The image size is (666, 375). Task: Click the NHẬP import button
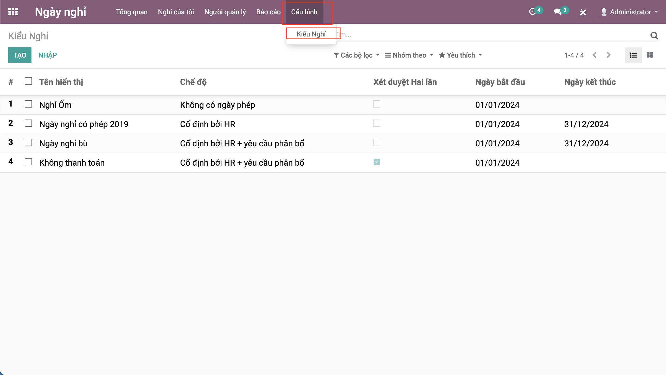coord(48,55)
